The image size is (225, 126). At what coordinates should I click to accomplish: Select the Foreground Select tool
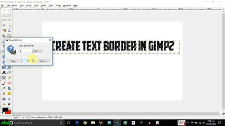pos(4,36)
